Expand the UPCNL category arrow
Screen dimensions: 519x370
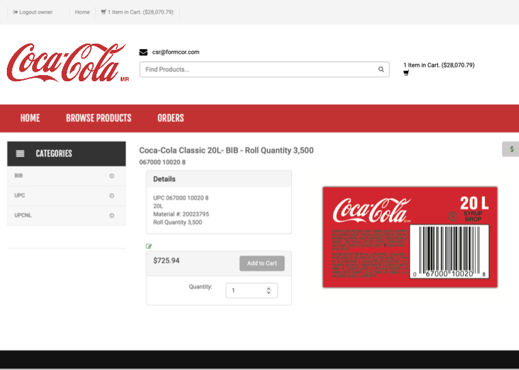(x=111, y=216)
